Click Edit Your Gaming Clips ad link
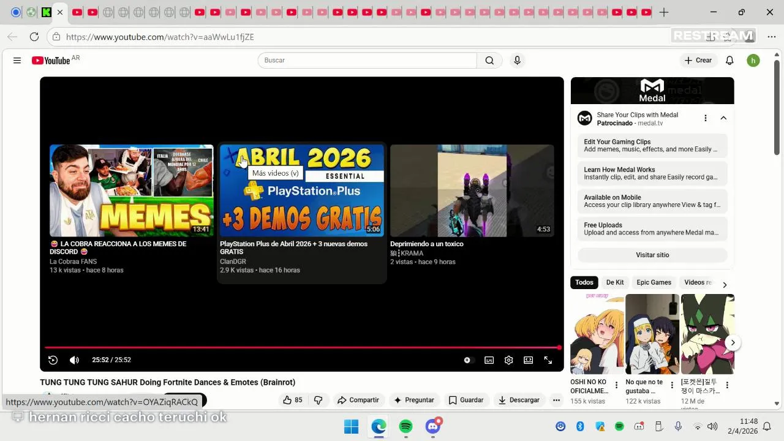The width and height of the screenshot is (784, 441). tap(652, 145)
